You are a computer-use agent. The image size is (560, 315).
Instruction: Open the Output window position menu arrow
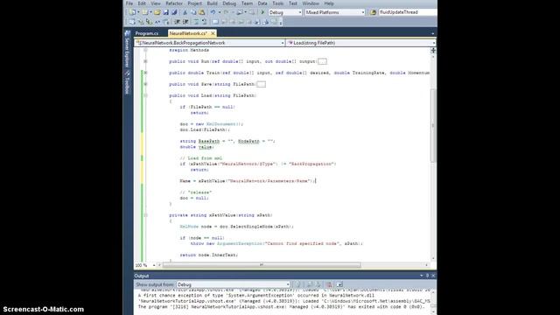click(422, 276)
